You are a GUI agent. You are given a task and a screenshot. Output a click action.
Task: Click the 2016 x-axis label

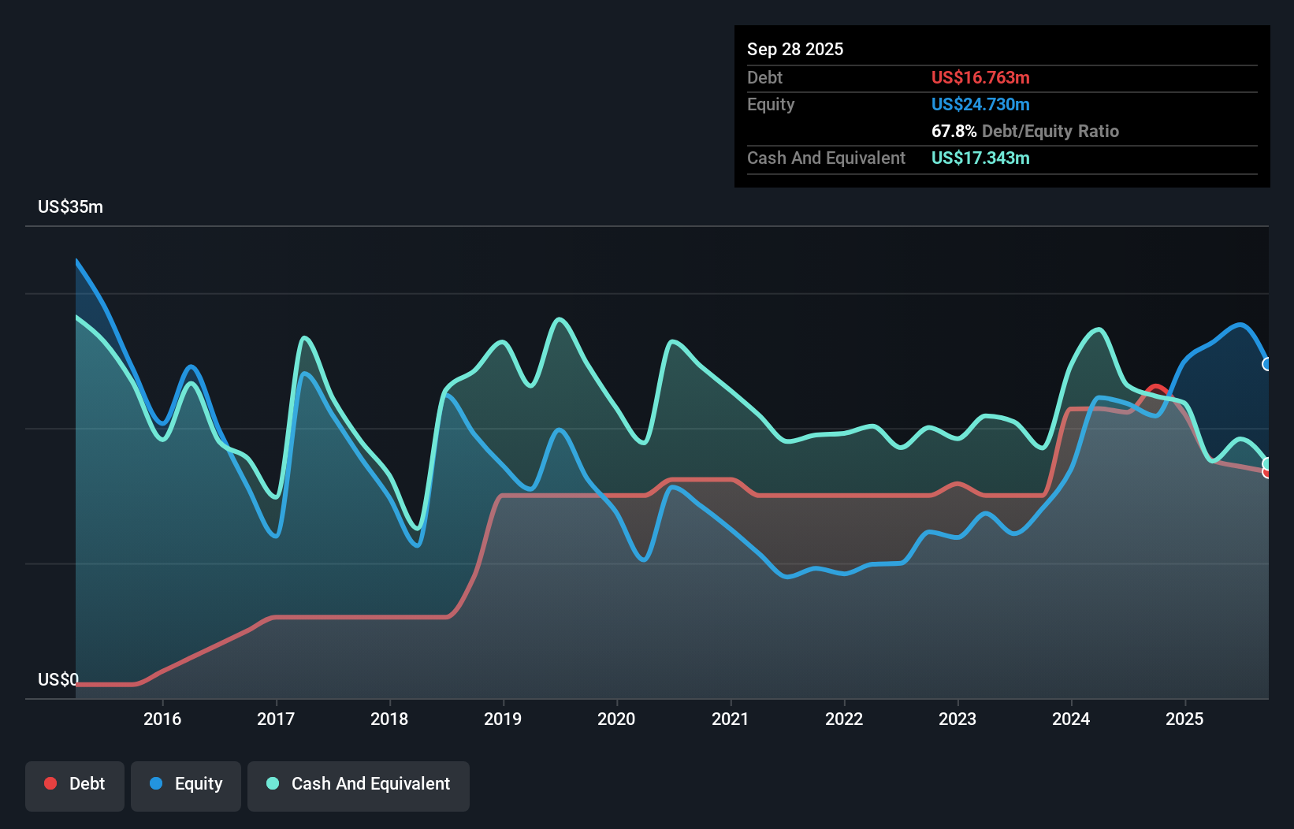(x=162, y=719)
